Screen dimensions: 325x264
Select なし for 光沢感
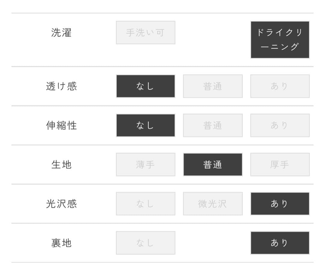pyautogui.click(x=145, y=204)
